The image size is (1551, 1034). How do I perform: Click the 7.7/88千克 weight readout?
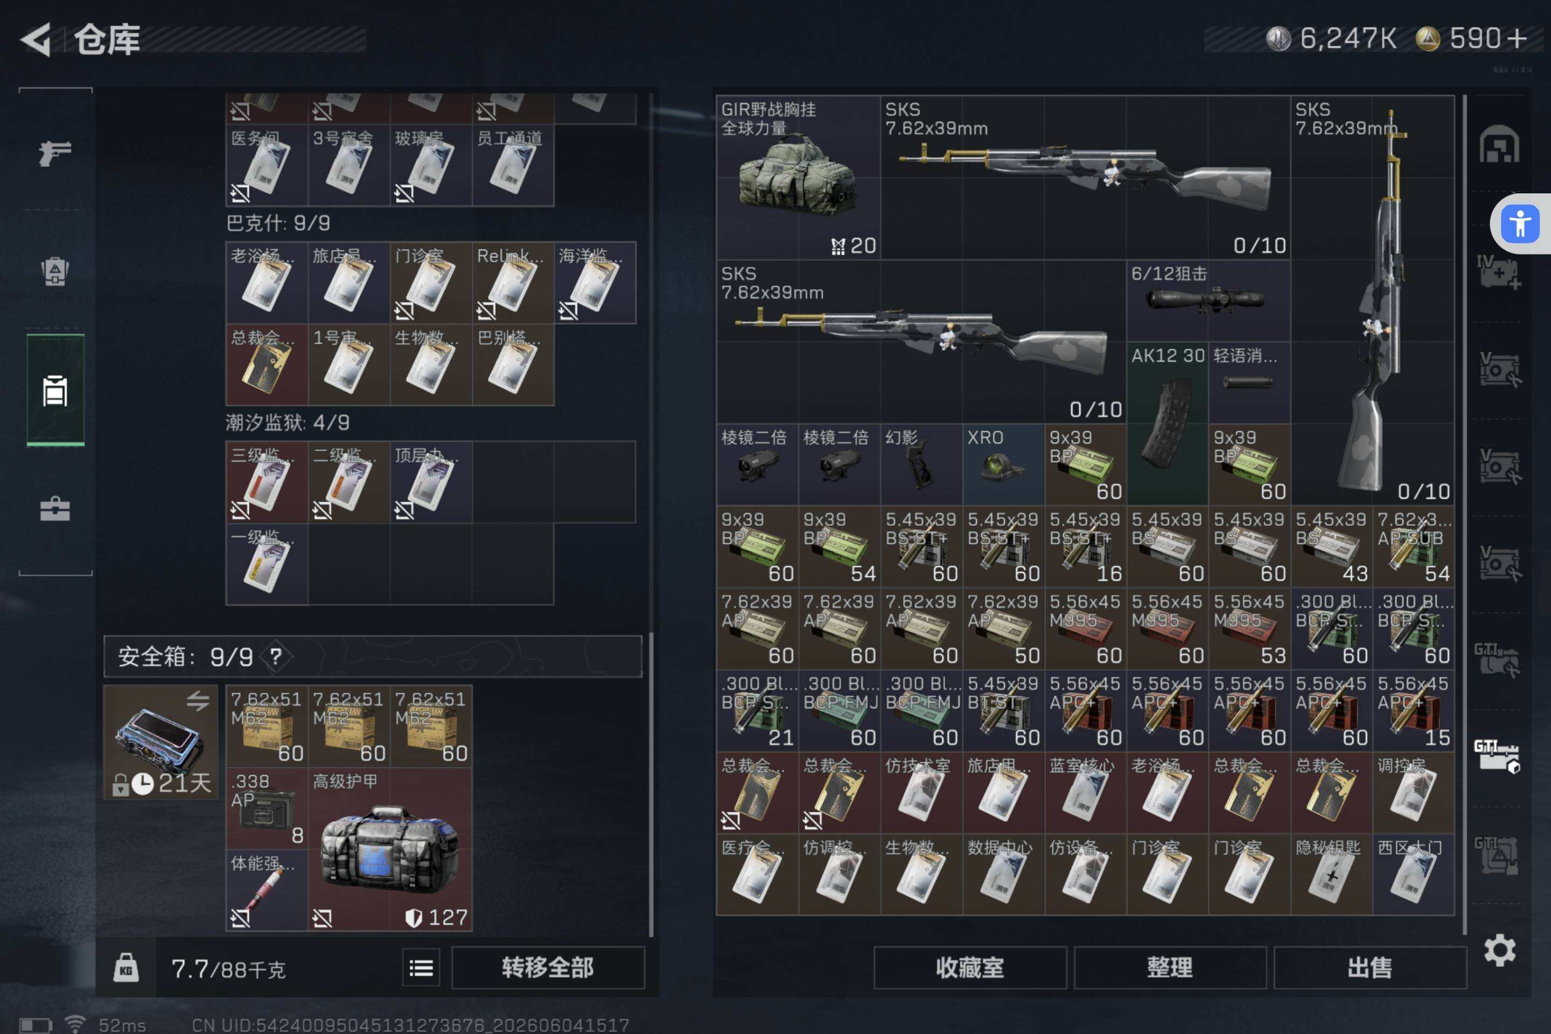tap(228, 969)
